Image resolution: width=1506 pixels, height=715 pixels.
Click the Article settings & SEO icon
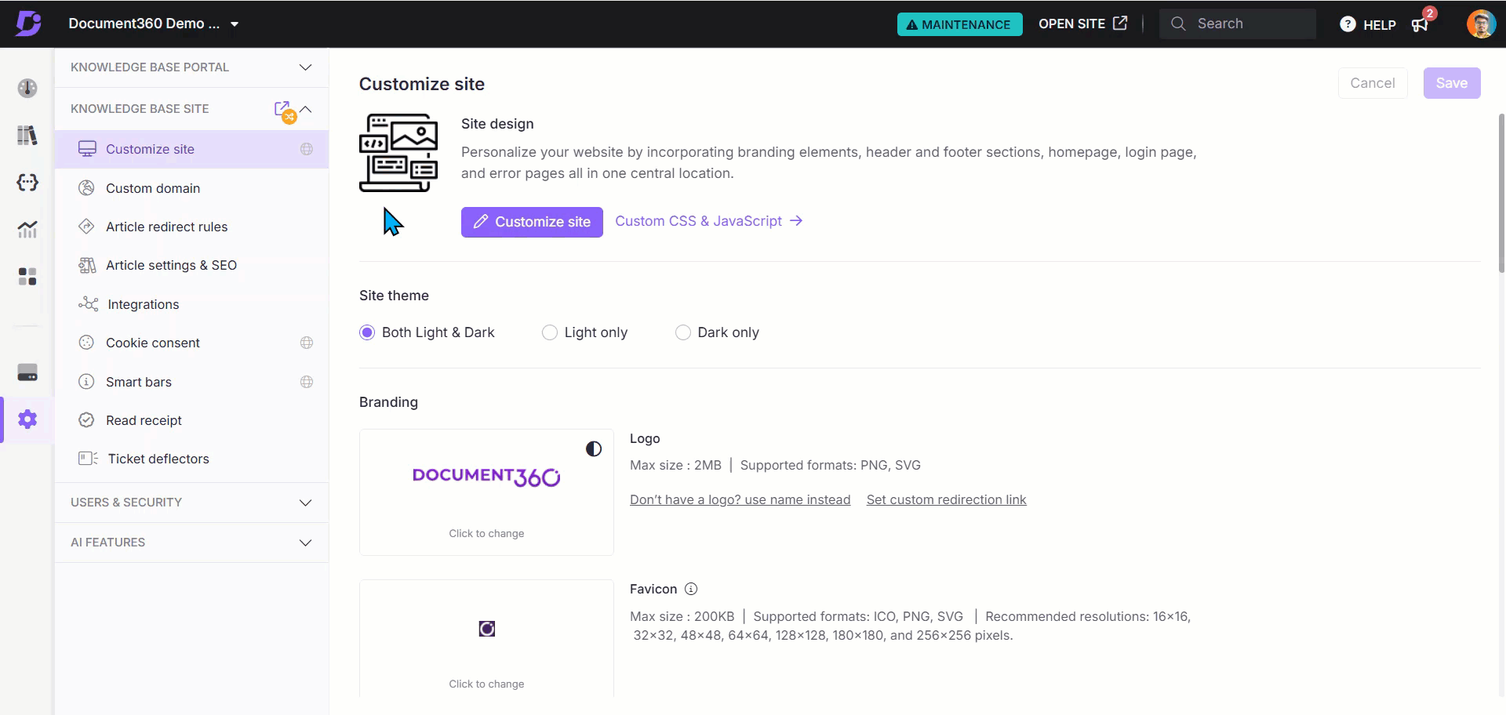coord(87,265)
